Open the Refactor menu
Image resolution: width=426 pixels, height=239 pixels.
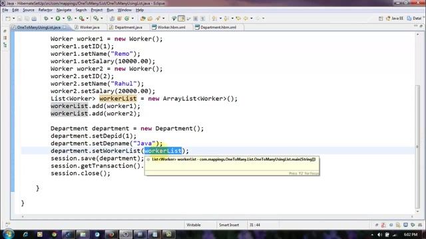coord(45,10)
